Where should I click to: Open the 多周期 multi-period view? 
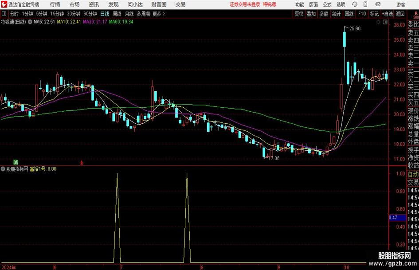tap(143, 14)
